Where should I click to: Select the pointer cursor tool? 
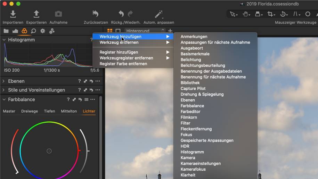point(233,14)
